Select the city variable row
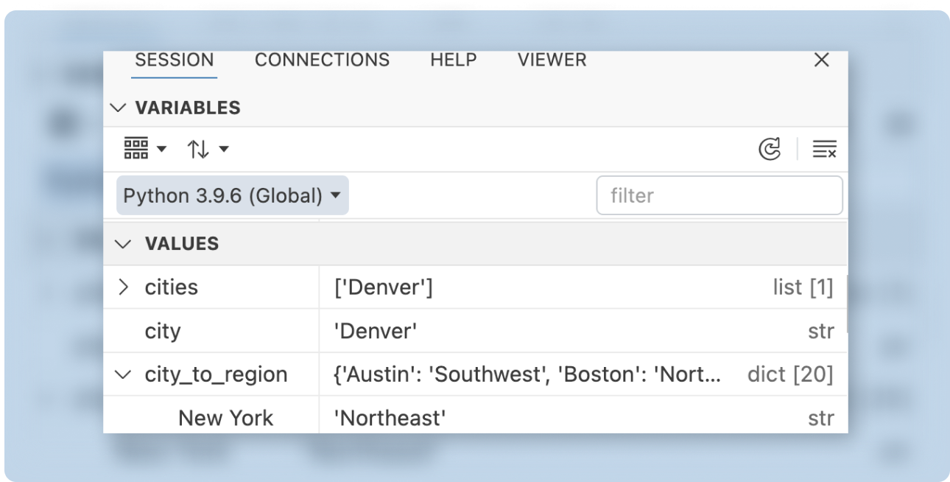Screen dimensions: 950x482 coord(163,331)
